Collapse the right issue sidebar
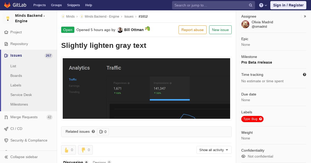 [x=305, y=16]
